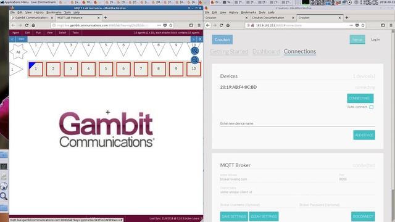Open the Tools menu in MQTT Lab toolbar
Image resolution: width=395 pixels, height=222 pixels.
75,33
